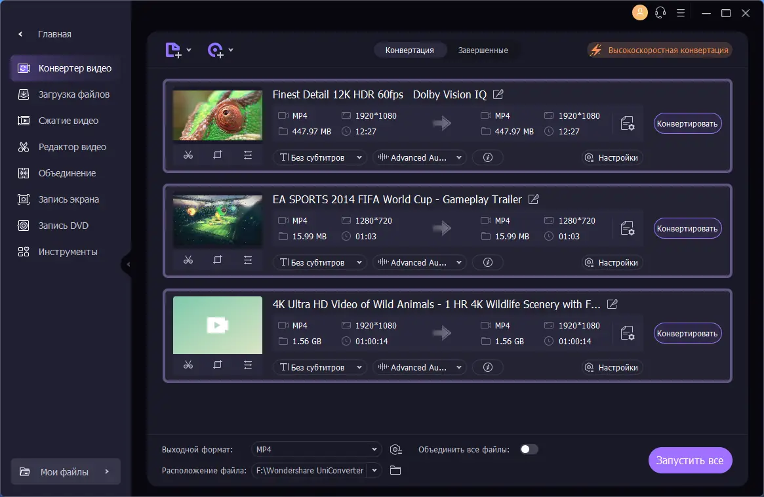Convert the EA SPORTS video
Image resolution: width=764 pixels, height=497 pixels.
pos(687,228)
